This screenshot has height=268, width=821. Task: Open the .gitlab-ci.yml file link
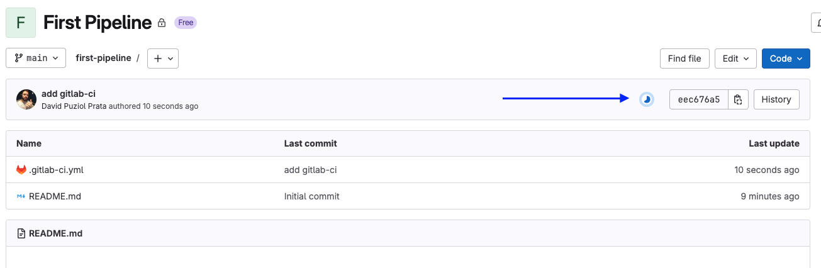coord(56,170)
